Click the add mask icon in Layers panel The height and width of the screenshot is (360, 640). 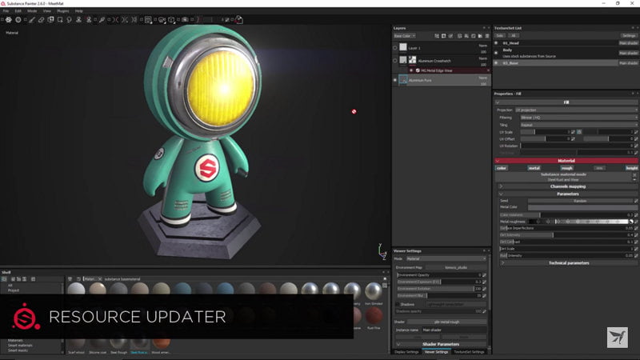coord(444,36)
